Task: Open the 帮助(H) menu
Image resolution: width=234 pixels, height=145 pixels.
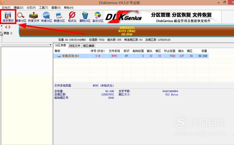Action: click(x=69, y=8)
